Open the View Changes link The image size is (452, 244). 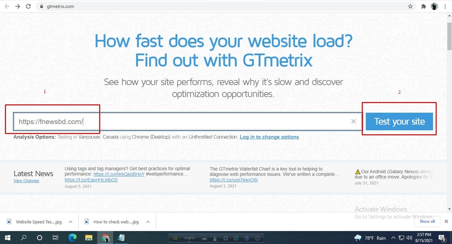tap(26, 181)
